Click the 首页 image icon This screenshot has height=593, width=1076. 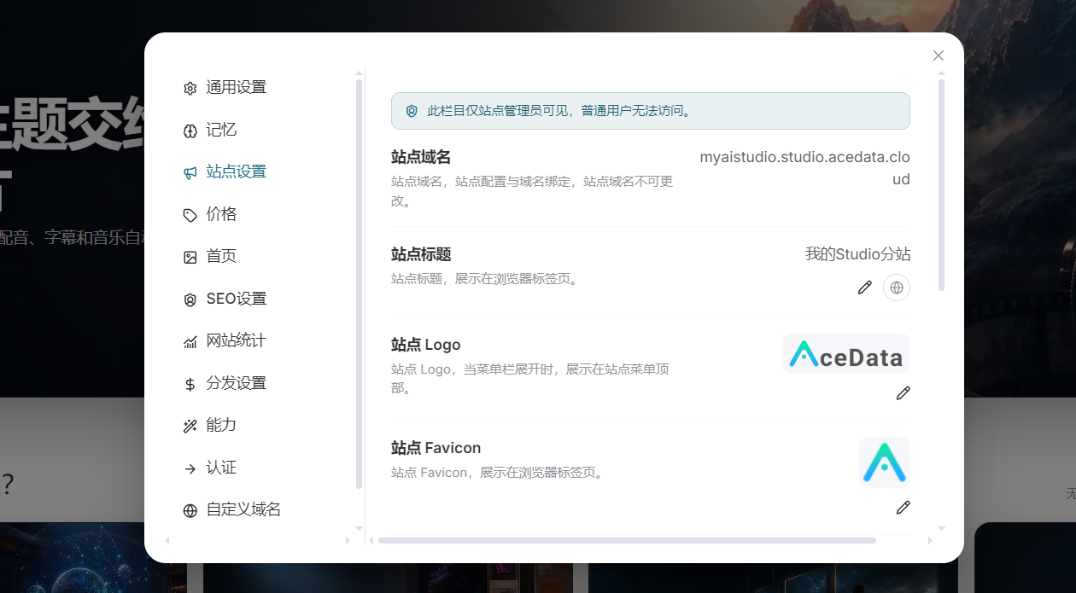pyautogui.click(x=190, y=257)
